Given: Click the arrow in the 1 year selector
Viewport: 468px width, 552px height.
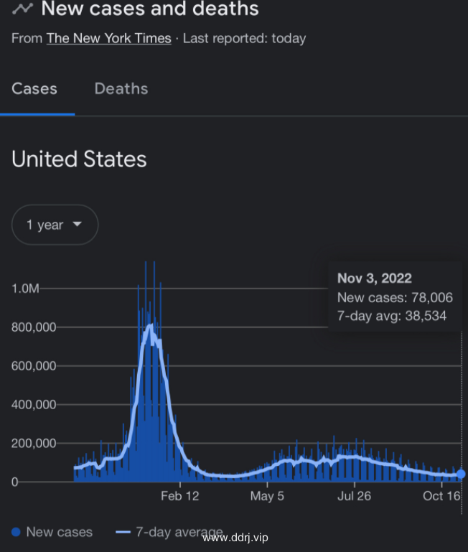Looking at the screenshot, I should [77, 224].
